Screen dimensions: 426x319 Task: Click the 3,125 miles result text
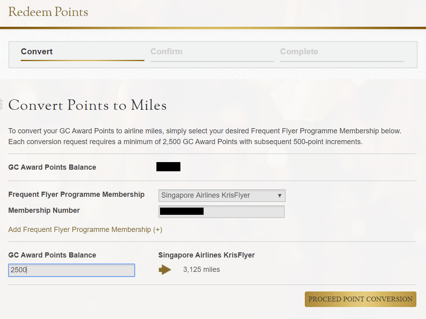[x=201, y=269]
